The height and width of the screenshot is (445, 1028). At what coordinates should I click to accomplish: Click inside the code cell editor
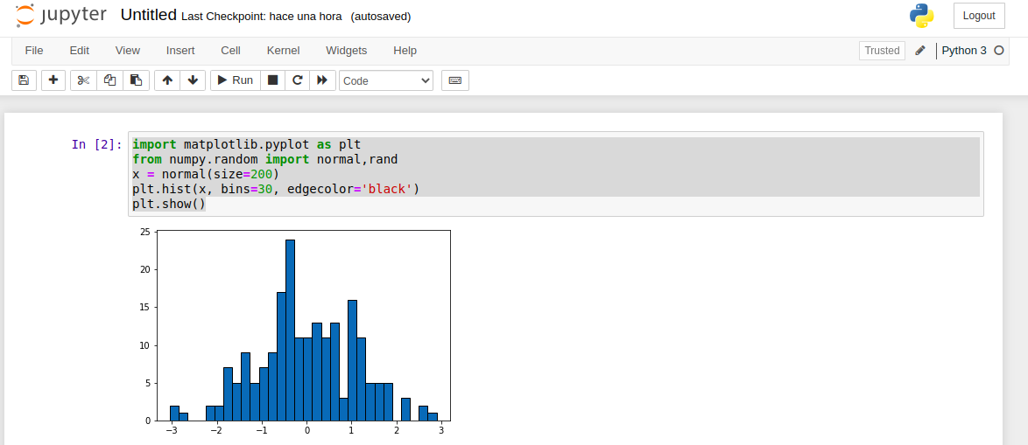coord(555,174)
